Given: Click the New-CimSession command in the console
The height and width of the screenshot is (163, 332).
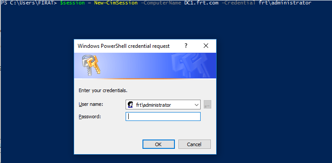Looking at the screenshot, I should [x=116, y=3].
